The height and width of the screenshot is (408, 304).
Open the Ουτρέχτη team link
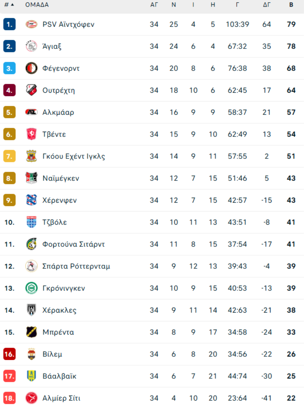click(x=59, y=90)
